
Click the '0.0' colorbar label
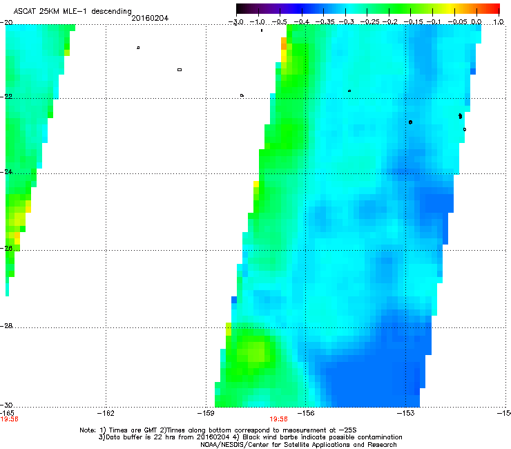coord(476,22)
